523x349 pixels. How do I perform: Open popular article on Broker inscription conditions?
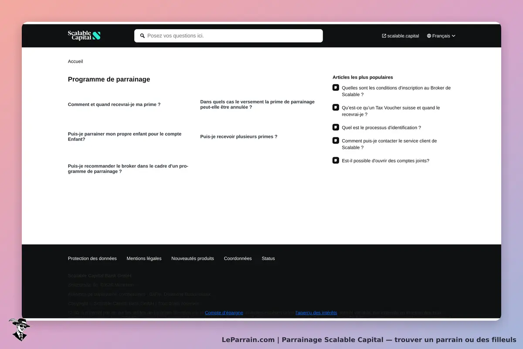click(396, 91)
